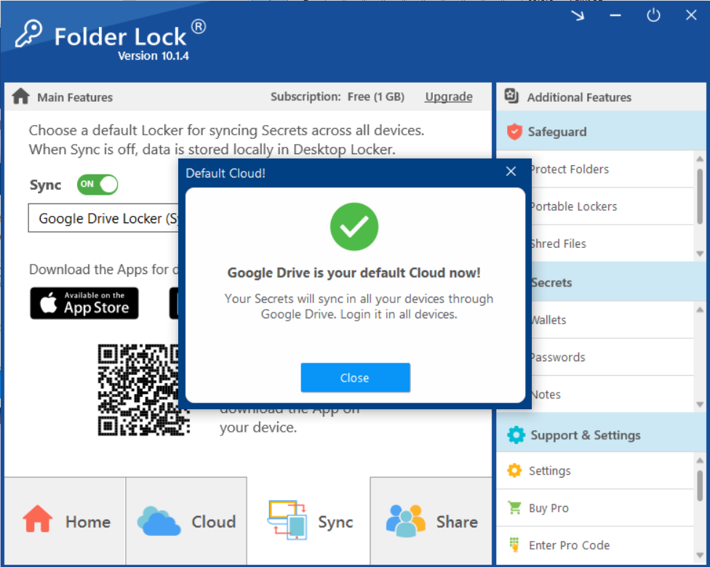Click the 'Version 10.1.4' text
The width and height of the screenshot is (710, 567).
(x=153, y=56)
